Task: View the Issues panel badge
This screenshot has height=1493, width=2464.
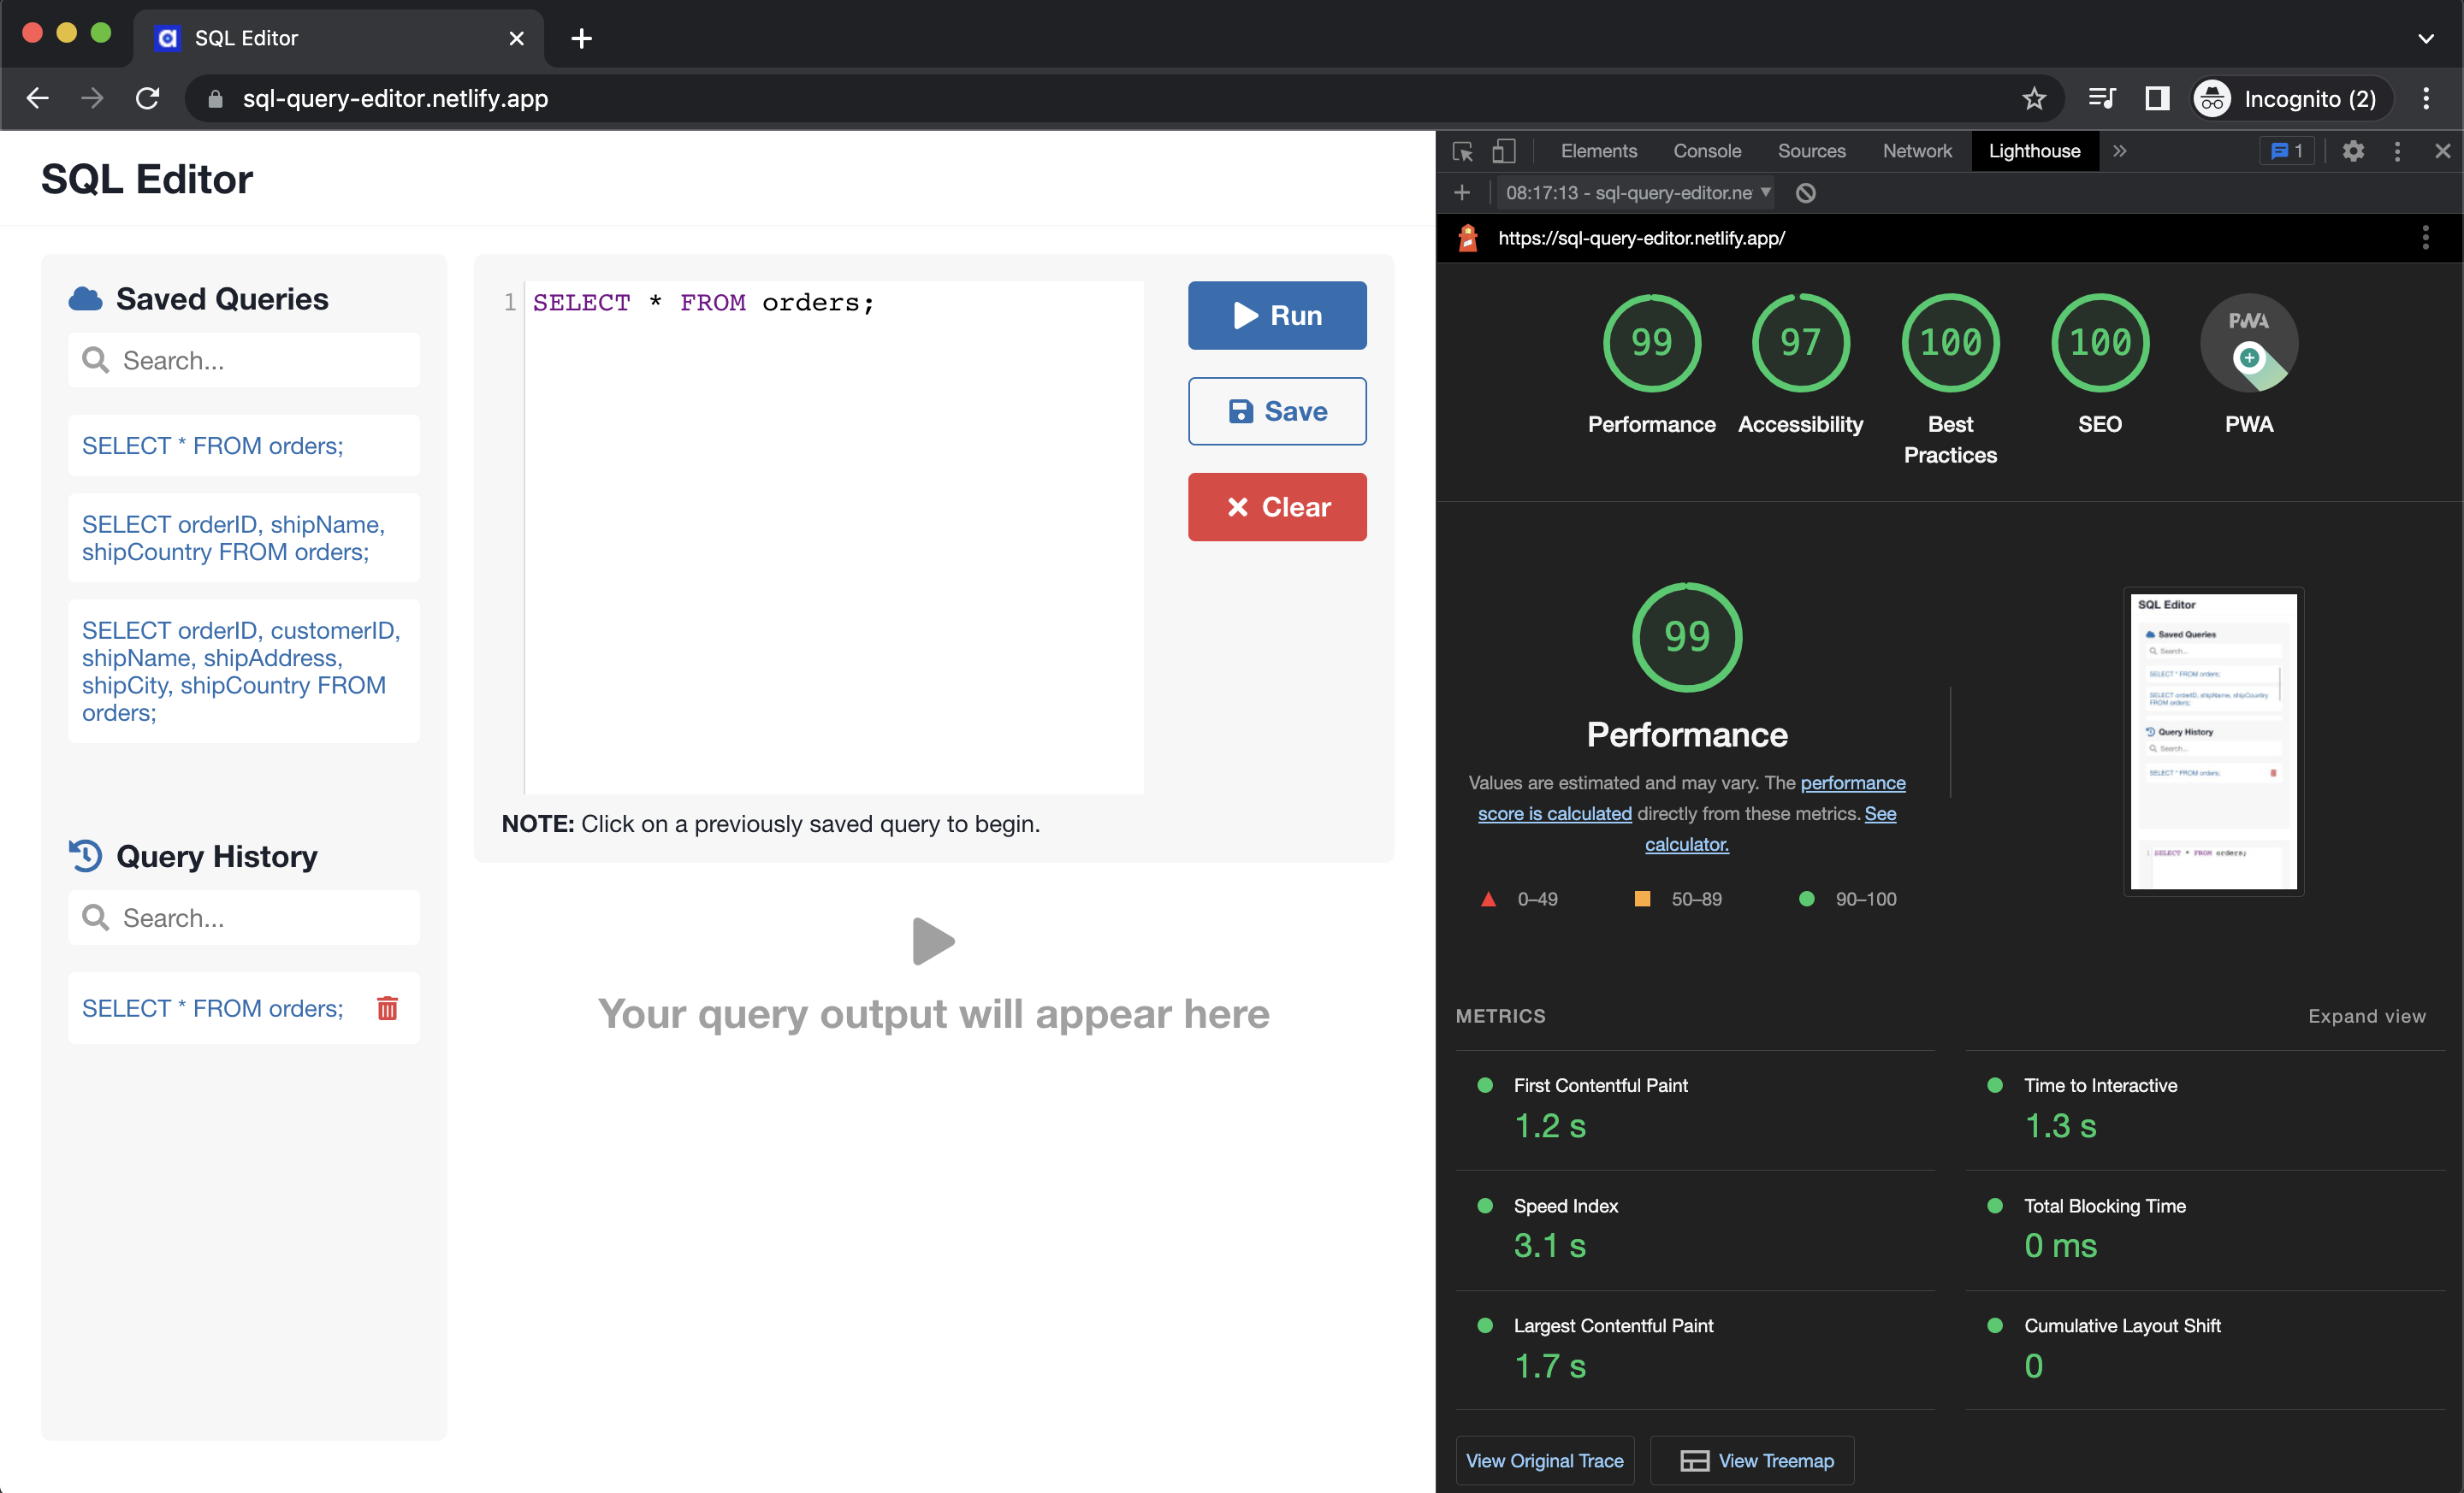Action: click(2286, 150)
